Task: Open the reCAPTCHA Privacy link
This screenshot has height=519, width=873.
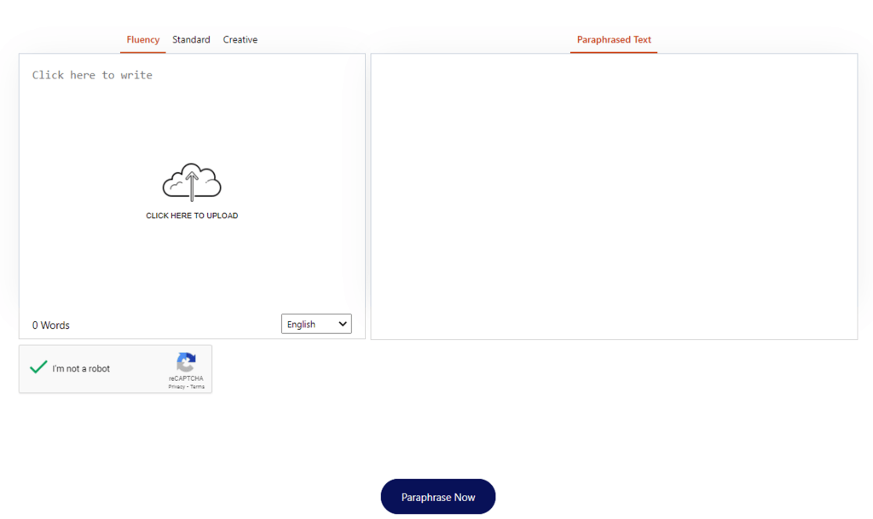Action: (x=176, y=387)
